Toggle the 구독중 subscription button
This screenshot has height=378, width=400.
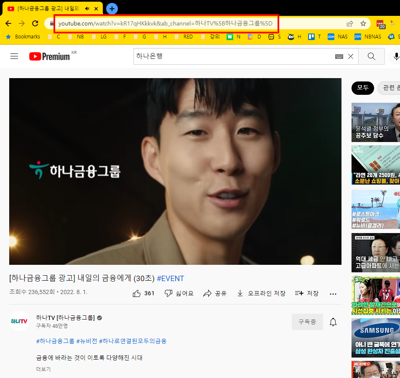click(307, 322)
